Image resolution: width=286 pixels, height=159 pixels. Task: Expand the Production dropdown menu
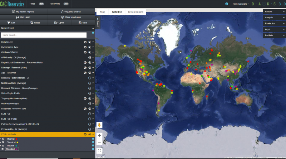click(x=274, y=24)
